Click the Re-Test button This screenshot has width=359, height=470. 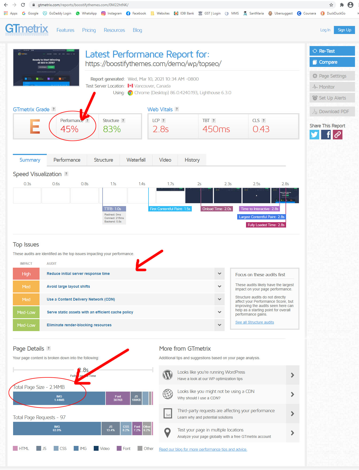click(x=332, y=51)
